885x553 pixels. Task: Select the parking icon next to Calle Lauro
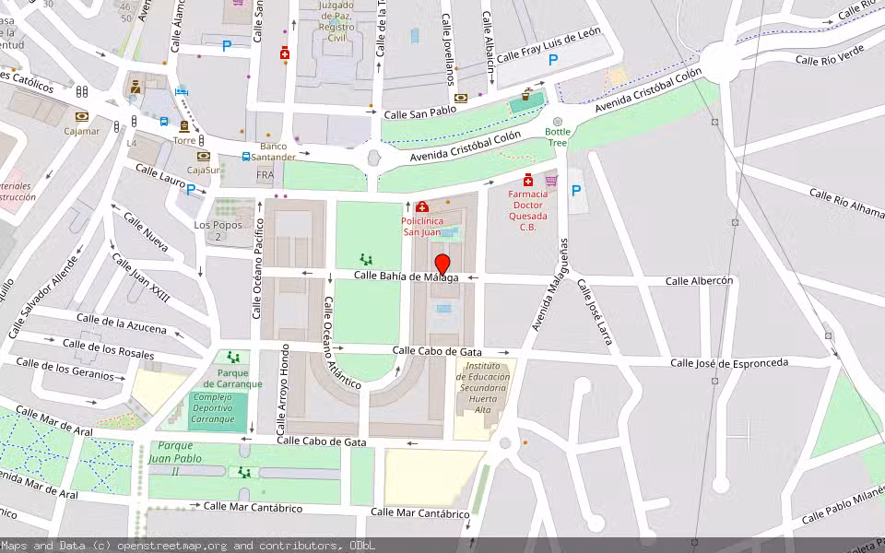tap(191, 190)
